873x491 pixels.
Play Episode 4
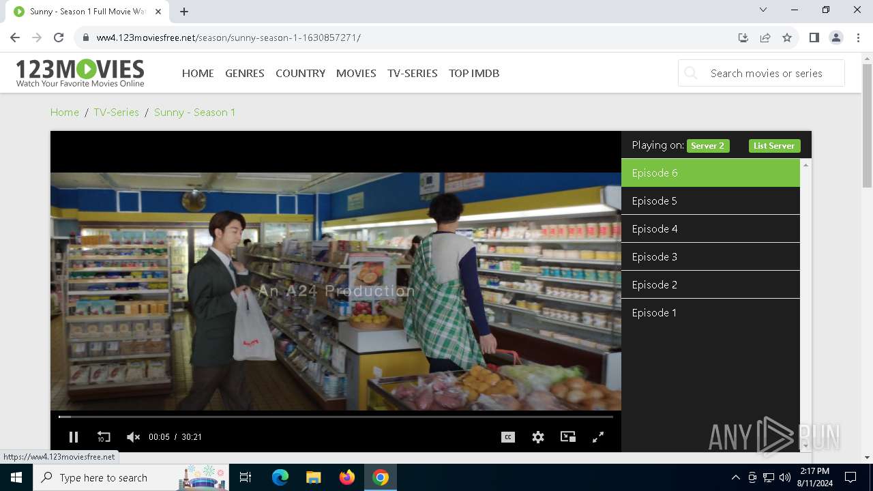[710, 229]
